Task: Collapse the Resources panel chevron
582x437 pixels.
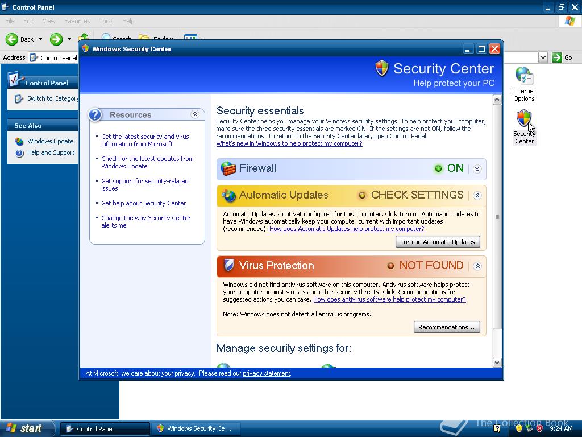Action: [195, 114]
